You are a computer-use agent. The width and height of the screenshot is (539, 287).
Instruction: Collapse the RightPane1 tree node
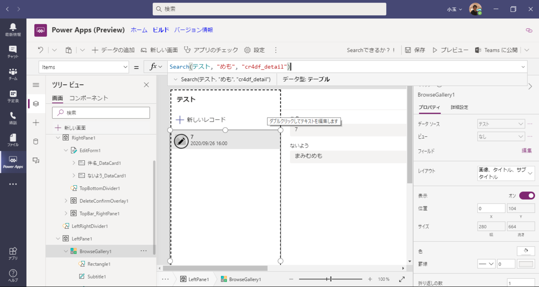57,138
